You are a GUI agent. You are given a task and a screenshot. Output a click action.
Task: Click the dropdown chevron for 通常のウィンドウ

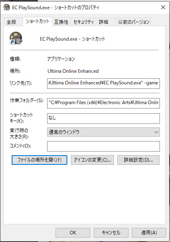click(x=156, y=132)
